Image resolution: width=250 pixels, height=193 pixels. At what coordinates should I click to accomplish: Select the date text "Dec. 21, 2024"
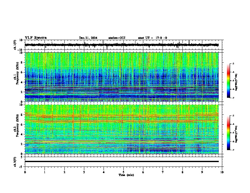pyautogui.click(x=88, y=38)
